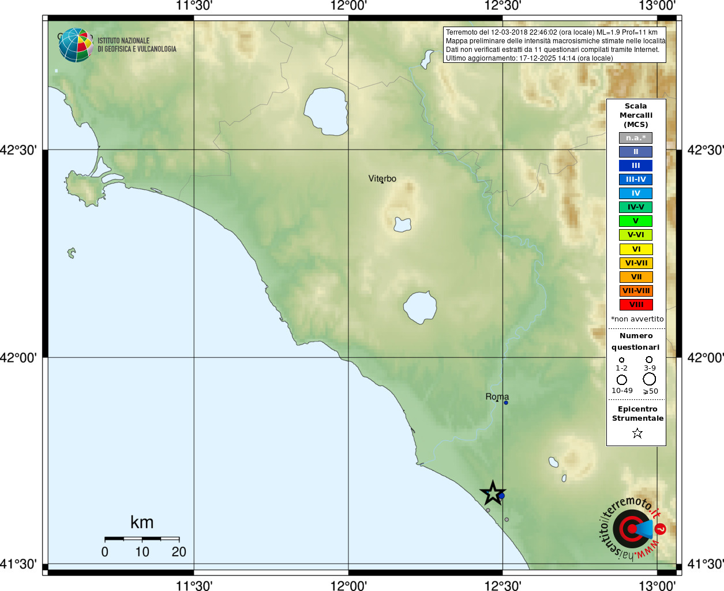724x591 pixels.
Task: Select the intensity VII-VIII legend swatch
Action: [x=636, y=291]
